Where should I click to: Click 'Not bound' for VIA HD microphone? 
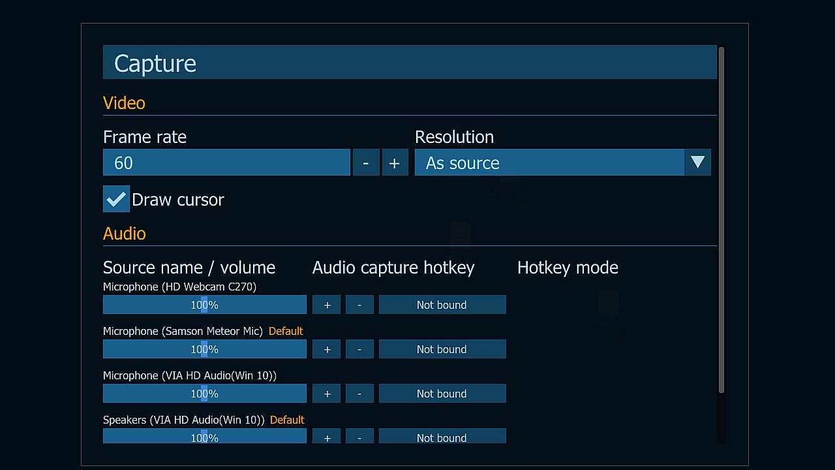(x=442, y=394)
